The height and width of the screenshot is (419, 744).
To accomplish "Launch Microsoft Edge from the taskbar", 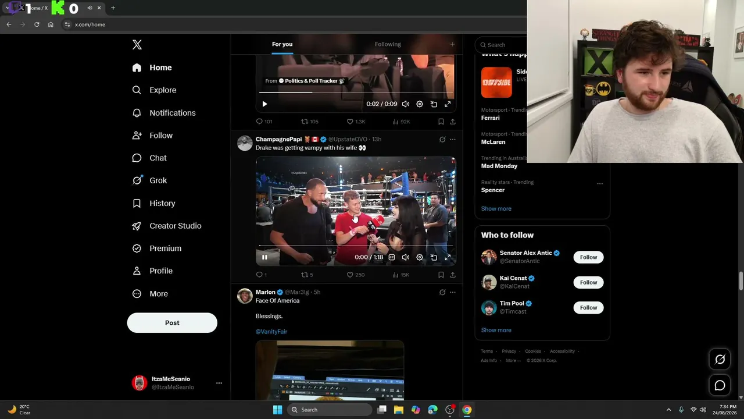I will (x=432, y=410).
